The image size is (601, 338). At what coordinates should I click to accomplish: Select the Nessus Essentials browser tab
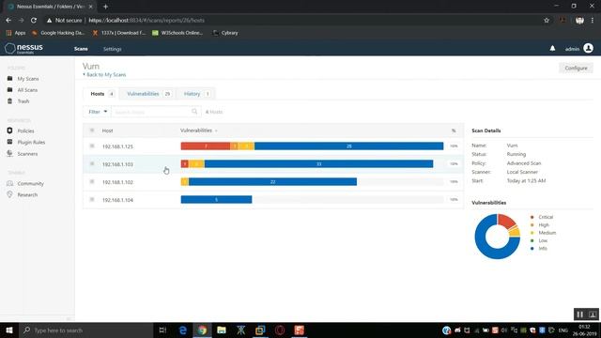(49, 7)
